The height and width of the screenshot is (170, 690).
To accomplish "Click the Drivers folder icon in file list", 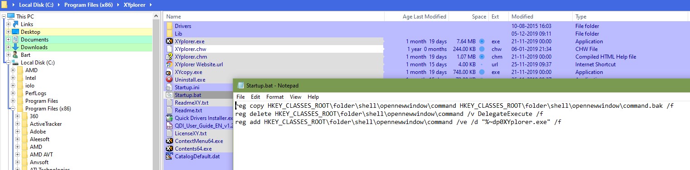I will (169, 26).
